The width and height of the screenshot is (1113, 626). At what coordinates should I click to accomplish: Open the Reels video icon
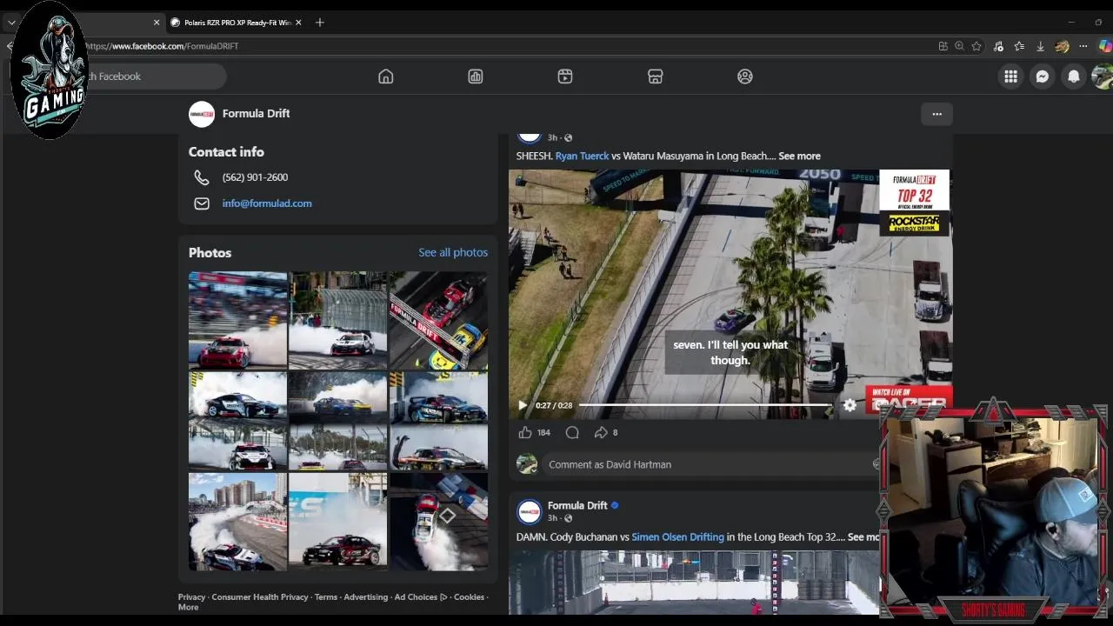565,77
